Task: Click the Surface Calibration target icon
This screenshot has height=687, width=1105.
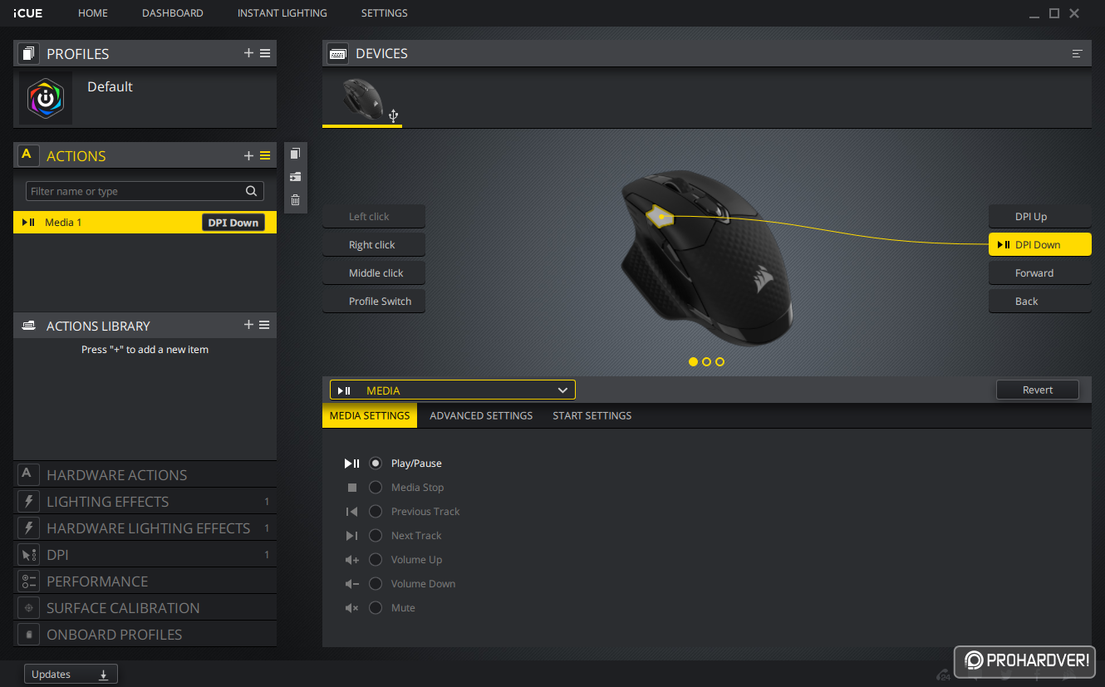Action: [x=28, y=607]
